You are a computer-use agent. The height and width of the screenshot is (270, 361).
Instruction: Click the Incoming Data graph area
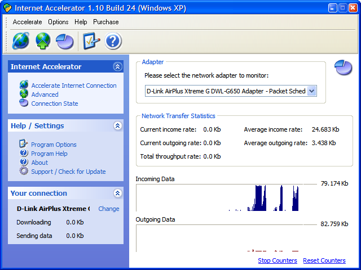pyautogui.click(x=219, y=197)
